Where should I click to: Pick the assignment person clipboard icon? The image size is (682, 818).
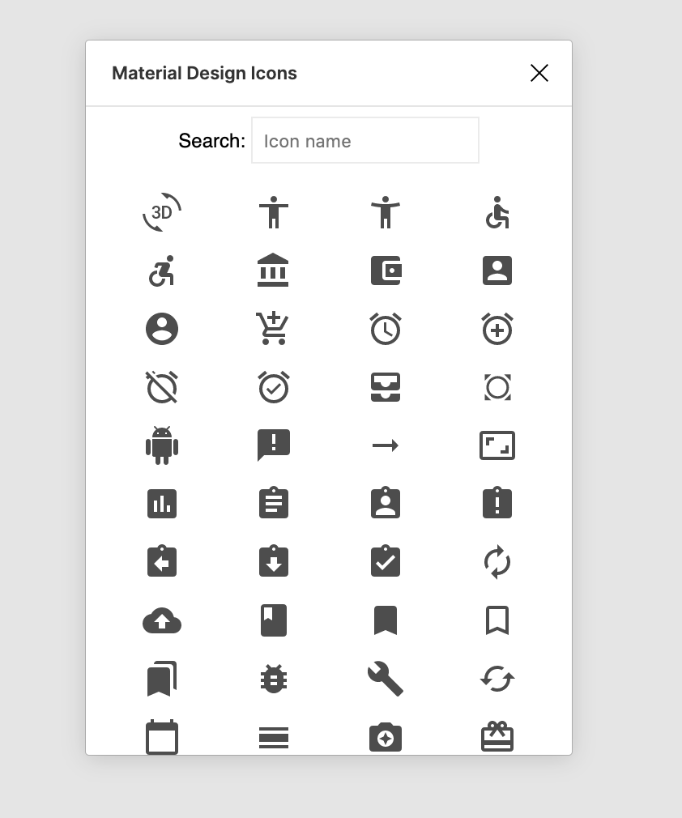pyautogui.click(x=386, y=502)
